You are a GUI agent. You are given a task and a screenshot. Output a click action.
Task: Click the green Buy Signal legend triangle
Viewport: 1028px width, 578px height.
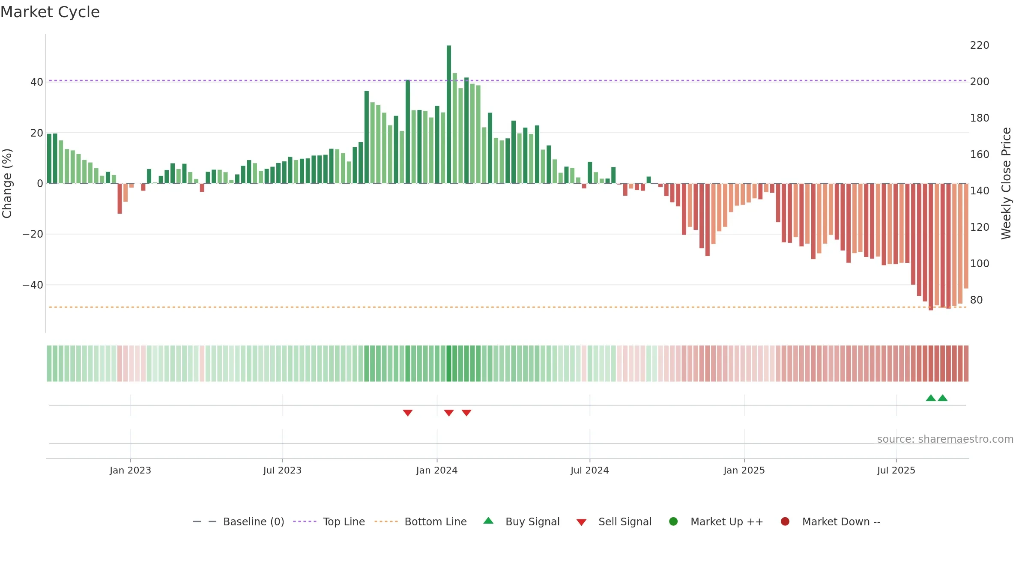pyautogui.click(x=488, y=521)
